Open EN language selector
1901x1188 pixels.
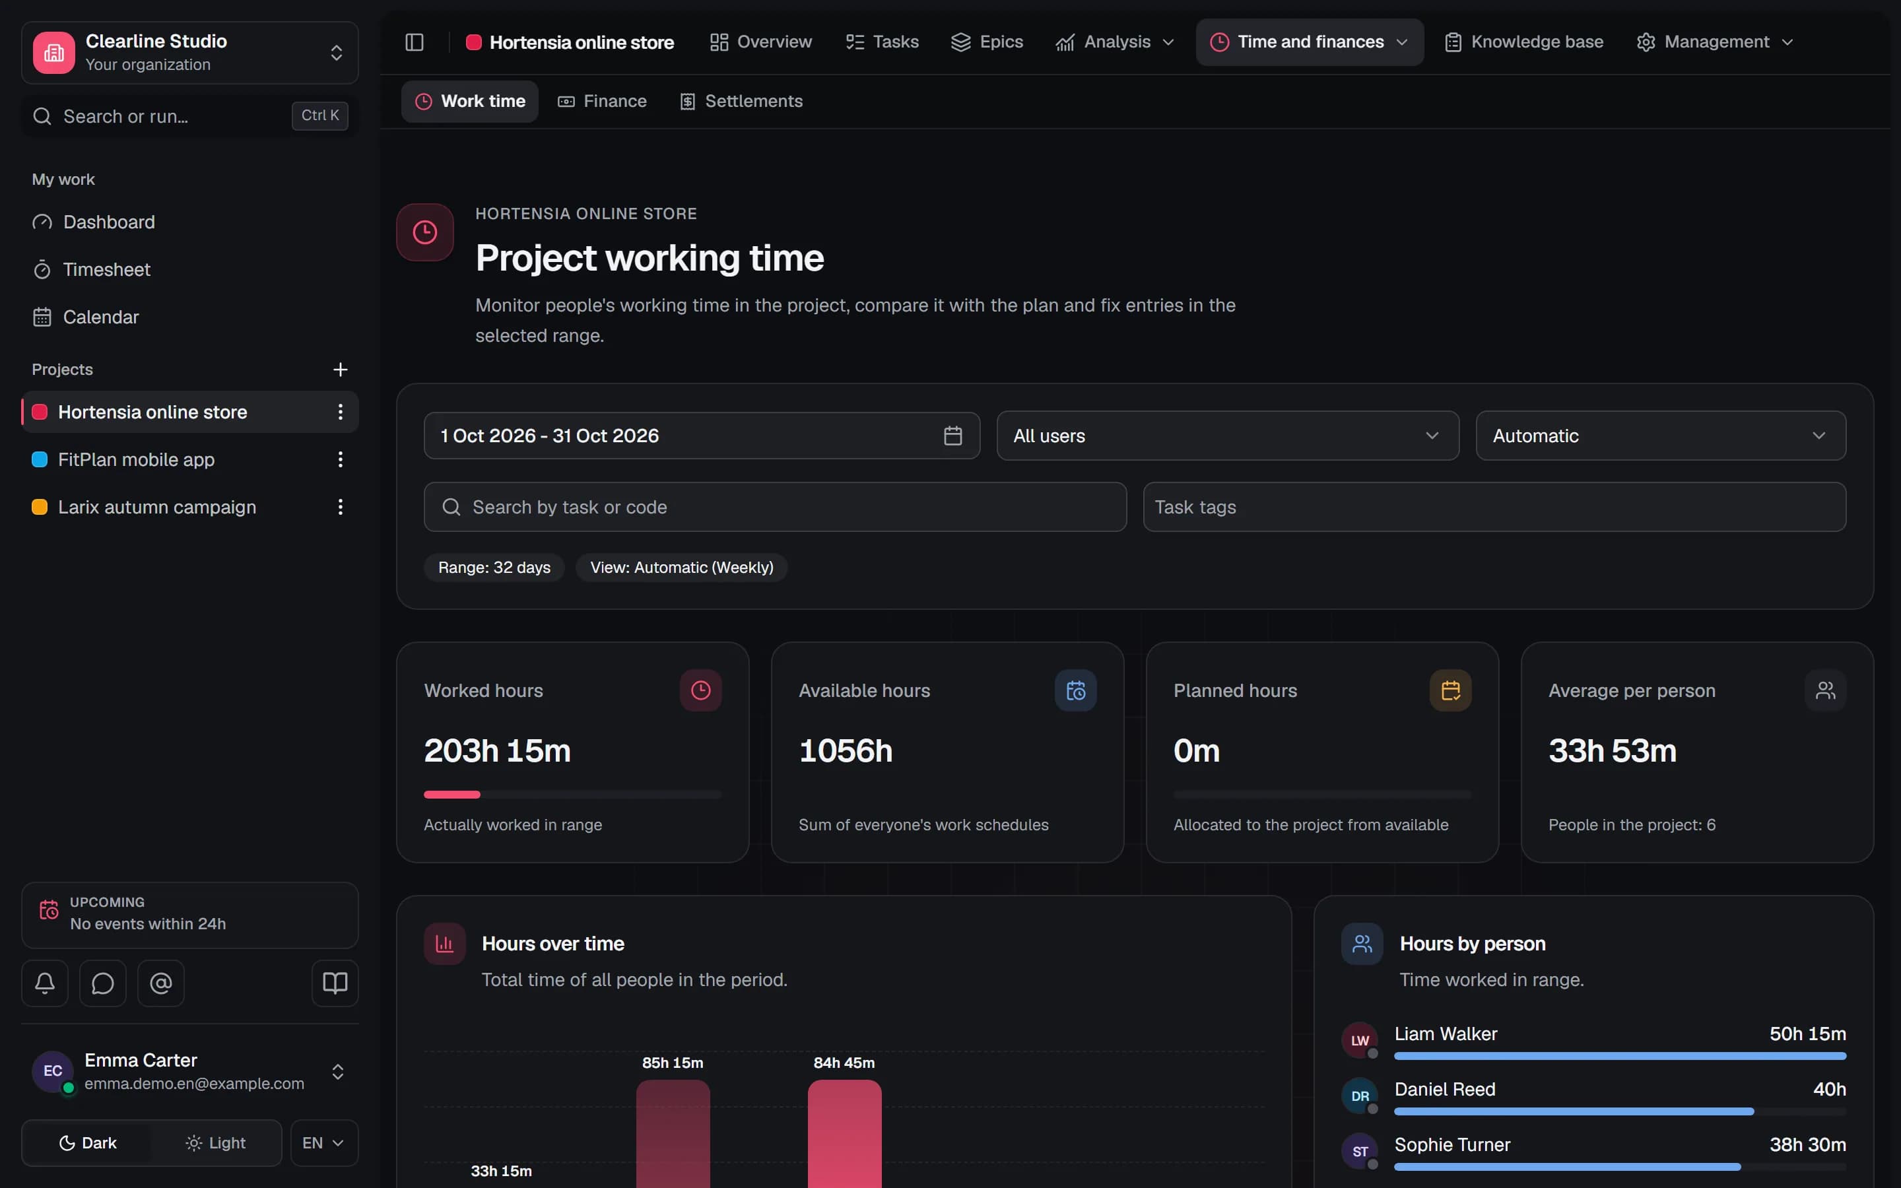[323, 1143]
